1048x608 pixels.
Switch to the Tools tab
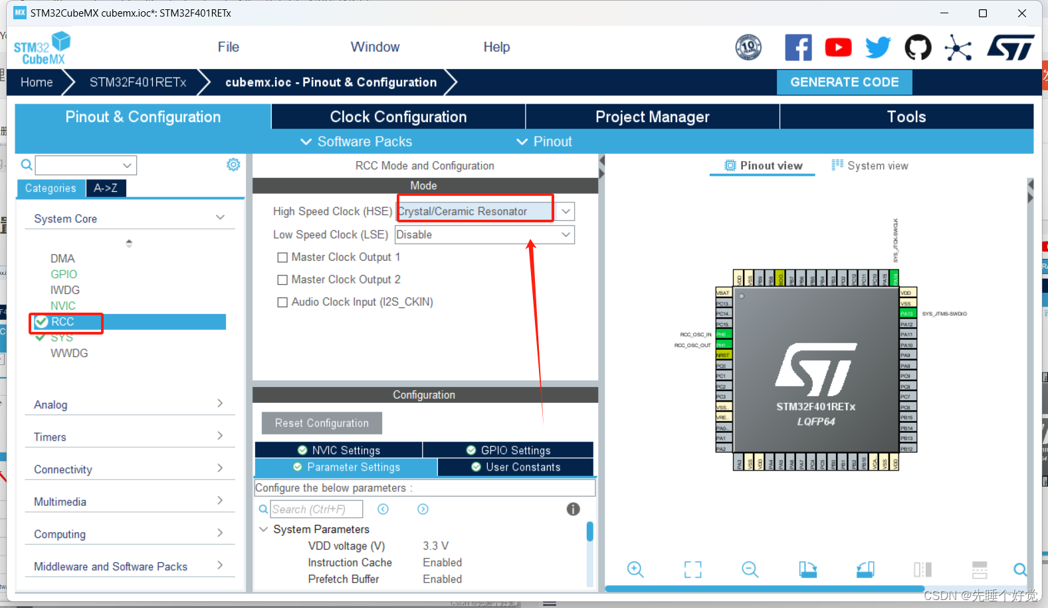(906, 117)
